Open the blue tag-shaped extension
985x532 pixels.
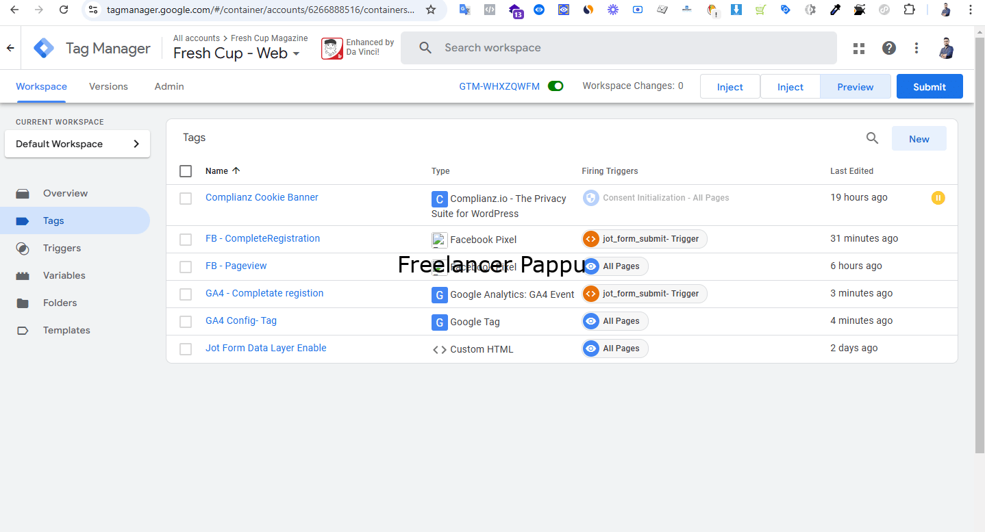[x=786, y=10]
